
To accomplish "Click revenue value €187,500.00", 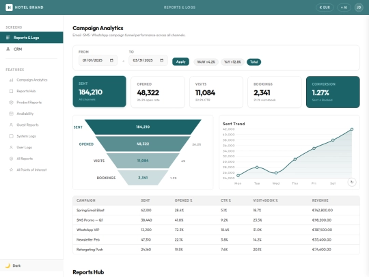I will coord(322,230).
